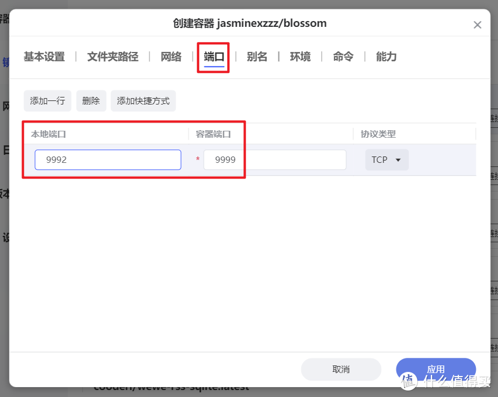498x397 pixels.
Task: Click the container port field containing 9999
Action: pos(274,159)
